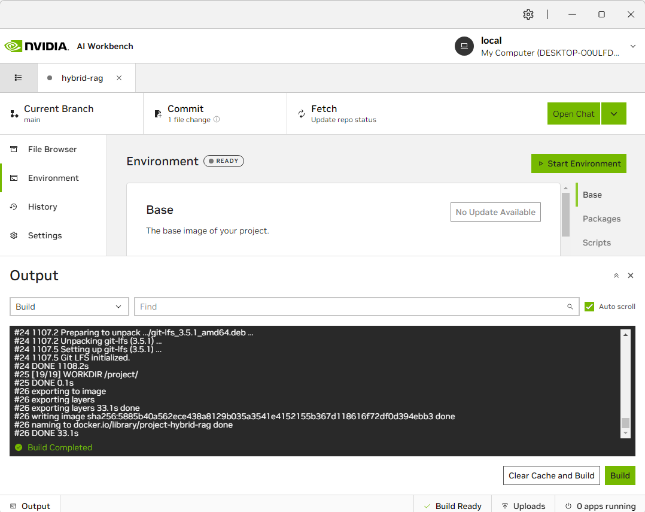
Task: Collapse the Output panel with double chevron
Action: [616, 275]
